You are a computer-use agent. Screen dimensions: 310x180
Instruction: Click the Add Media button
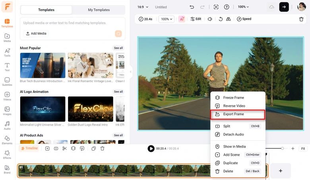(x=36, y=34)
